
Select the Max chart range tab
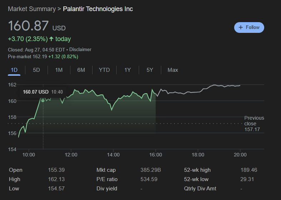[x=173, y=70]
